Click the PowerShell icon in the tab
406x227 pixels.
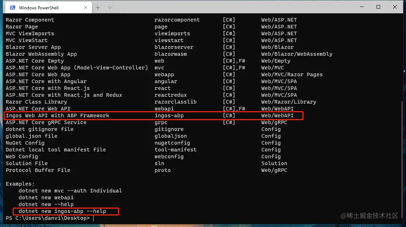click(13, 8)
